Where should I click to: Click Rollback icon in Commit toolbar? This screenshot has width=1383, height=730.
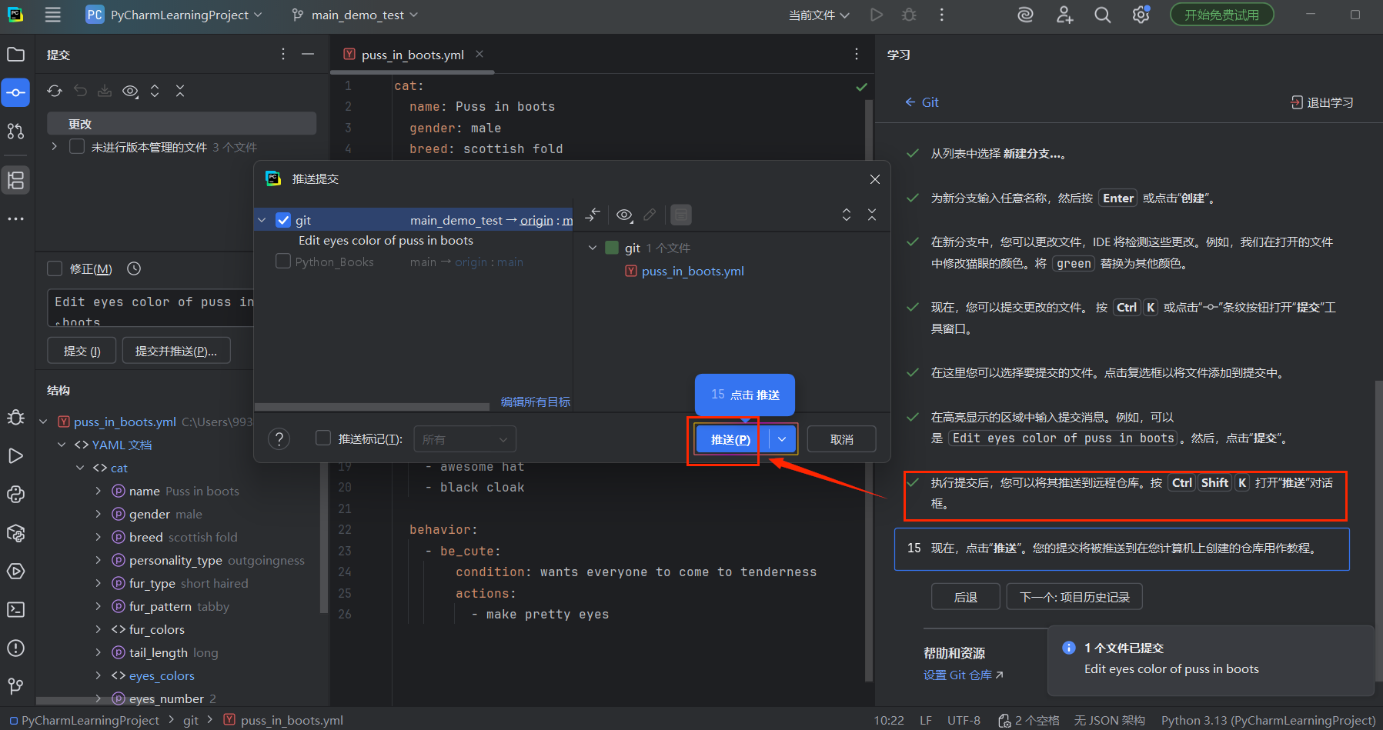[x=80, y=91]
